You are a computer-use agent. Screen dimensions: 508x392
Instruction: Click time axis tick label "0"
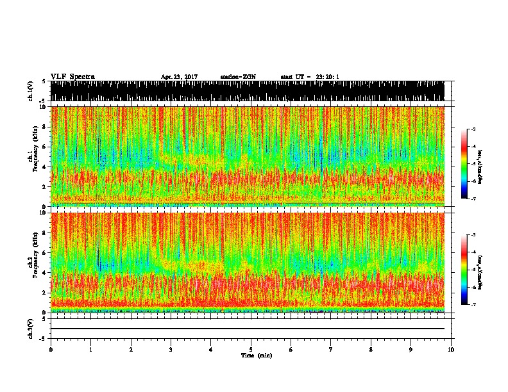[51, 350]
